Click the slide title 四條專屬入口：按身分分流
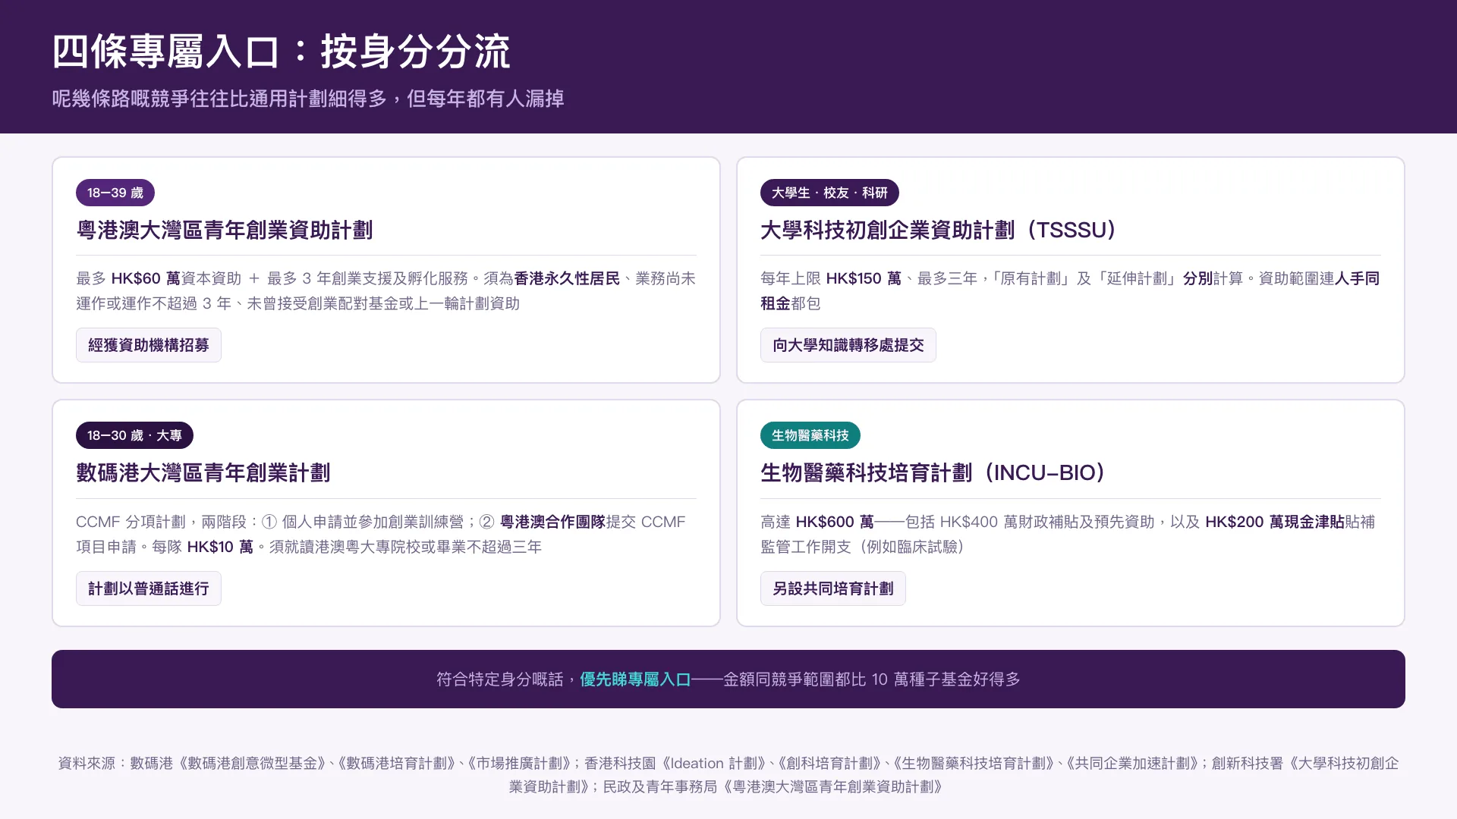 click(281, 52)
